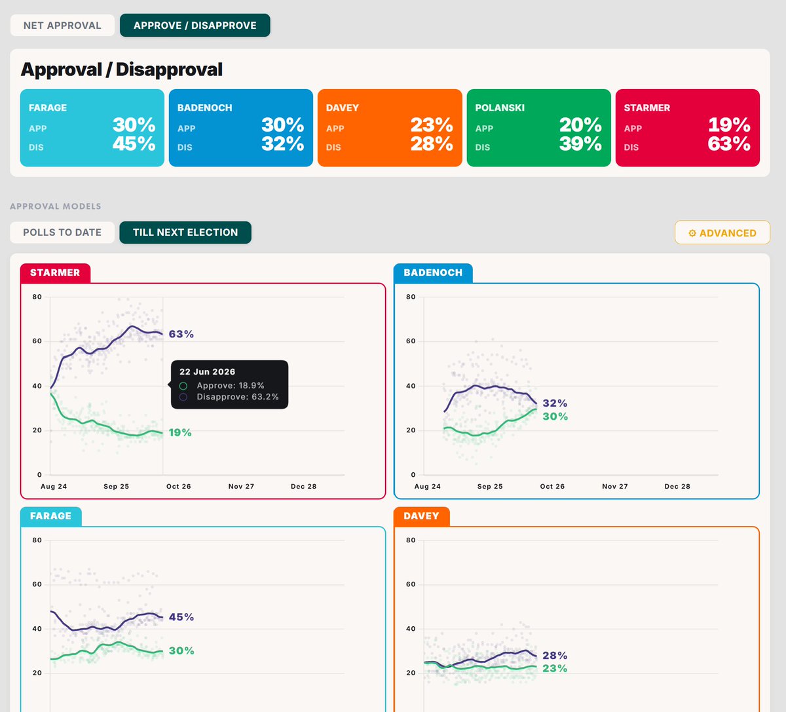Click Badenoch's 30% approve line label
786x712 pixels.
[x=555, y=417]
